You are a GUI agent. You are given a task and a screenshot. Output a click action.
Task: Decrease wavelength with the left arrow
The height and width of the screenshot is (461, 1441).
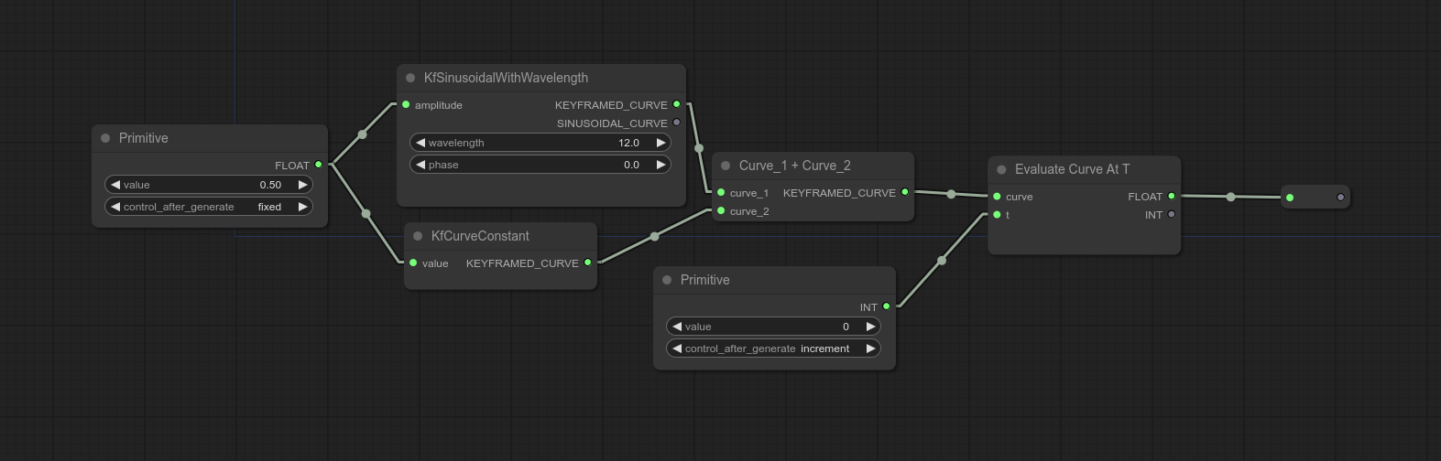[x=420, y=143]
